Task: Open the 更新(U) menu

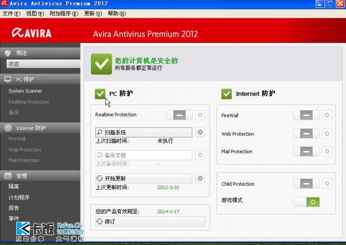Action: pyautogui.click(x=93, y=14)
